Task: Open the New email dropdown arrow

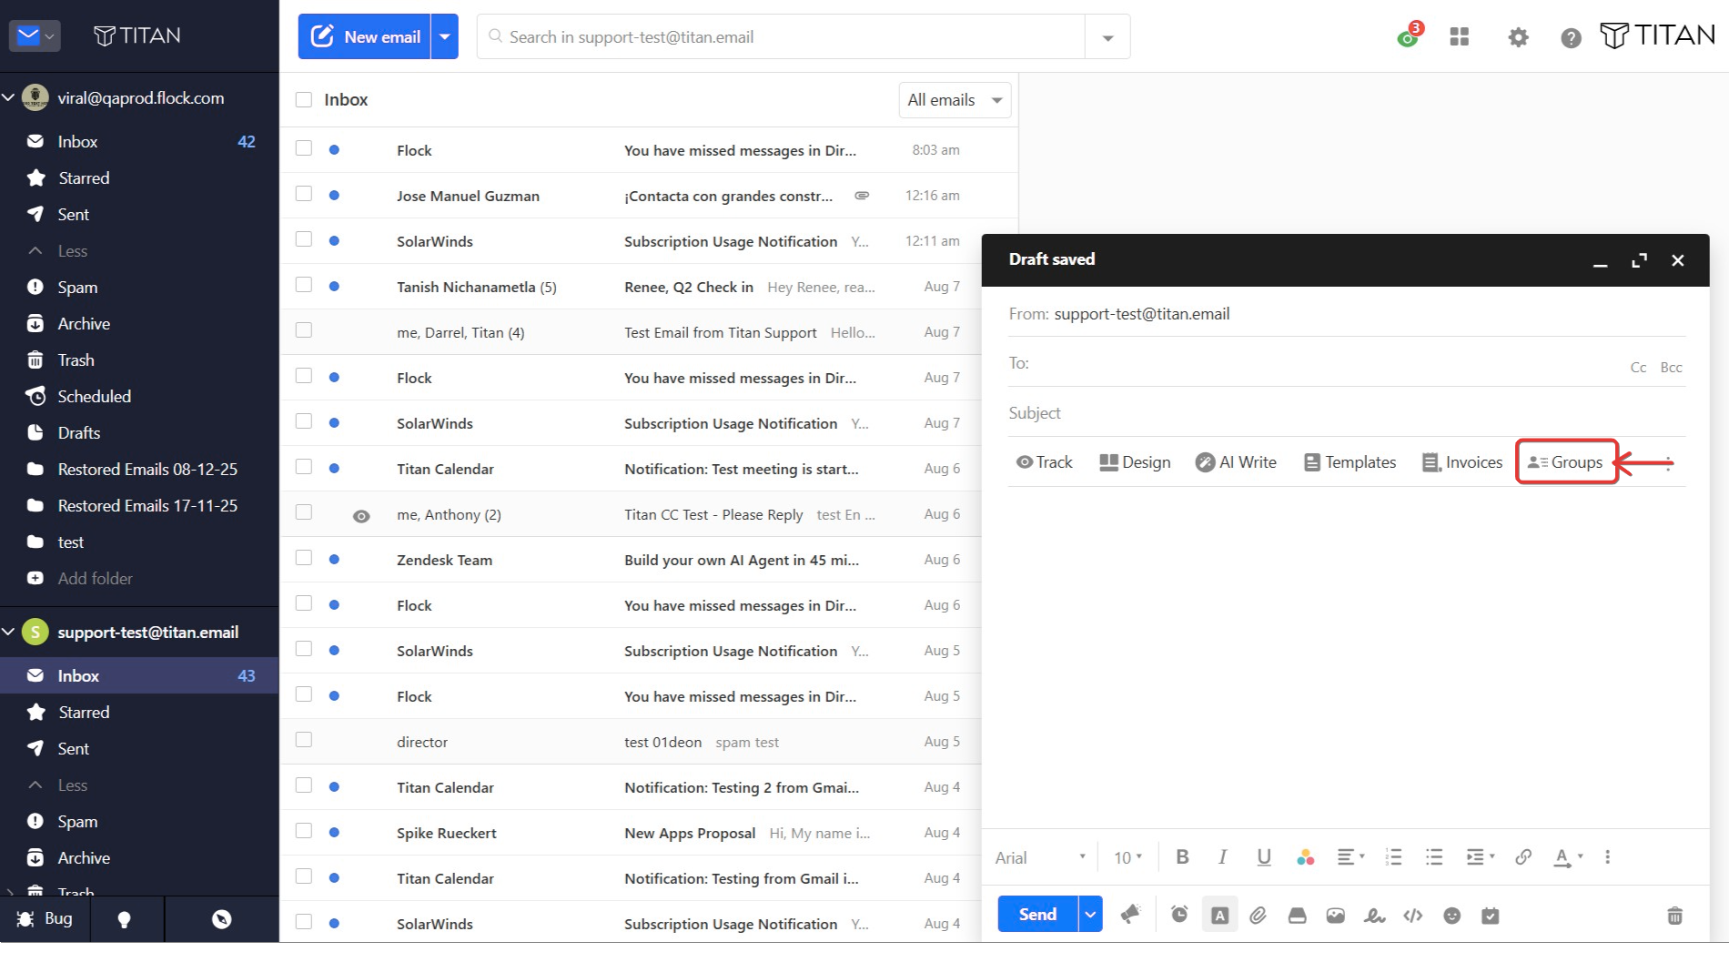Action: coord(445,36)
